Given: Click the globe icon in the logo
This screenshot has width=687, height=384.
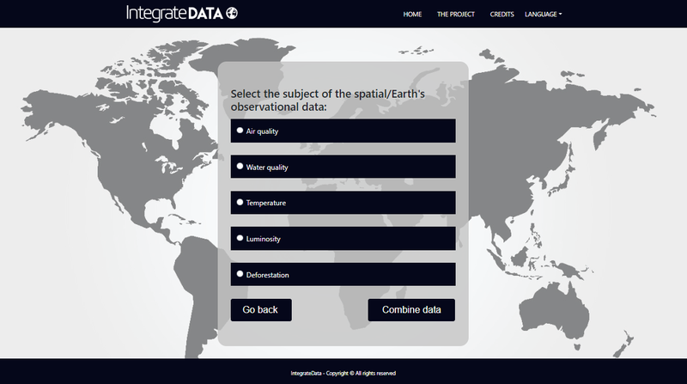Looking at the screenshot, I should point(232,13).
